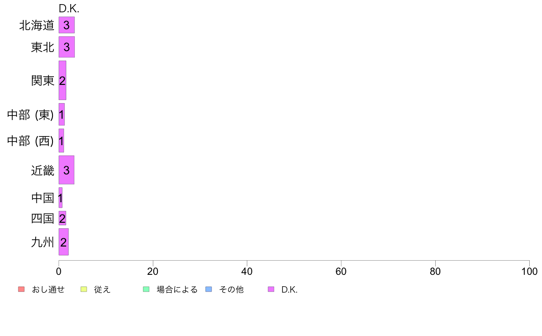The image size is (542, 336).
Task: Click the 中部 (西) bar
Action: [x=61, y=141]
